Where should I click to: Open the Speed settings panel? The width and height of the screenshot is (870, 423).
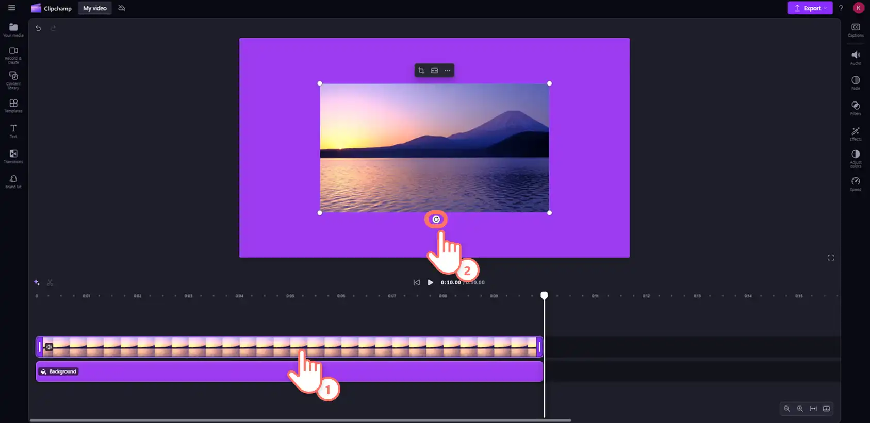pyautogui.click(x=856, y=184)
